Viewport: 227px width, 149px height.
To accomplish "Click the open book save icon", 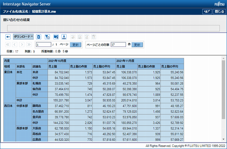I will tap(56, 37).
